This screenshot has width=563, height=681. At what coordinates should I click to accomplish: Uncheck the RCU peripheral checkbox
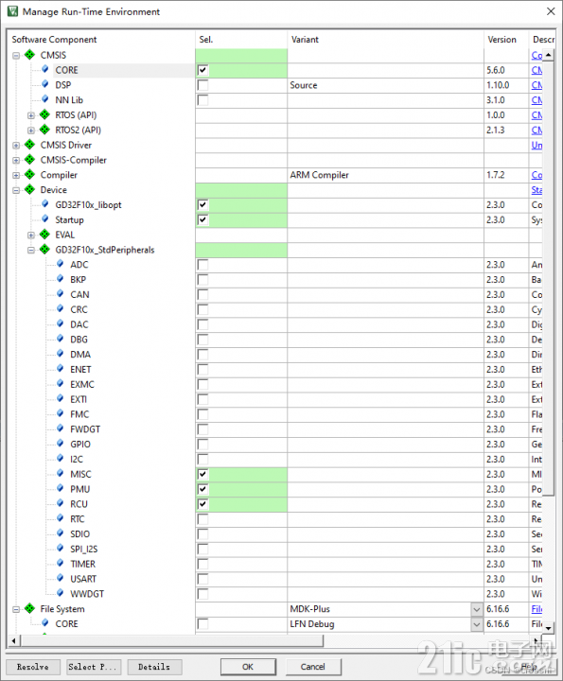[x=202, y=504]
